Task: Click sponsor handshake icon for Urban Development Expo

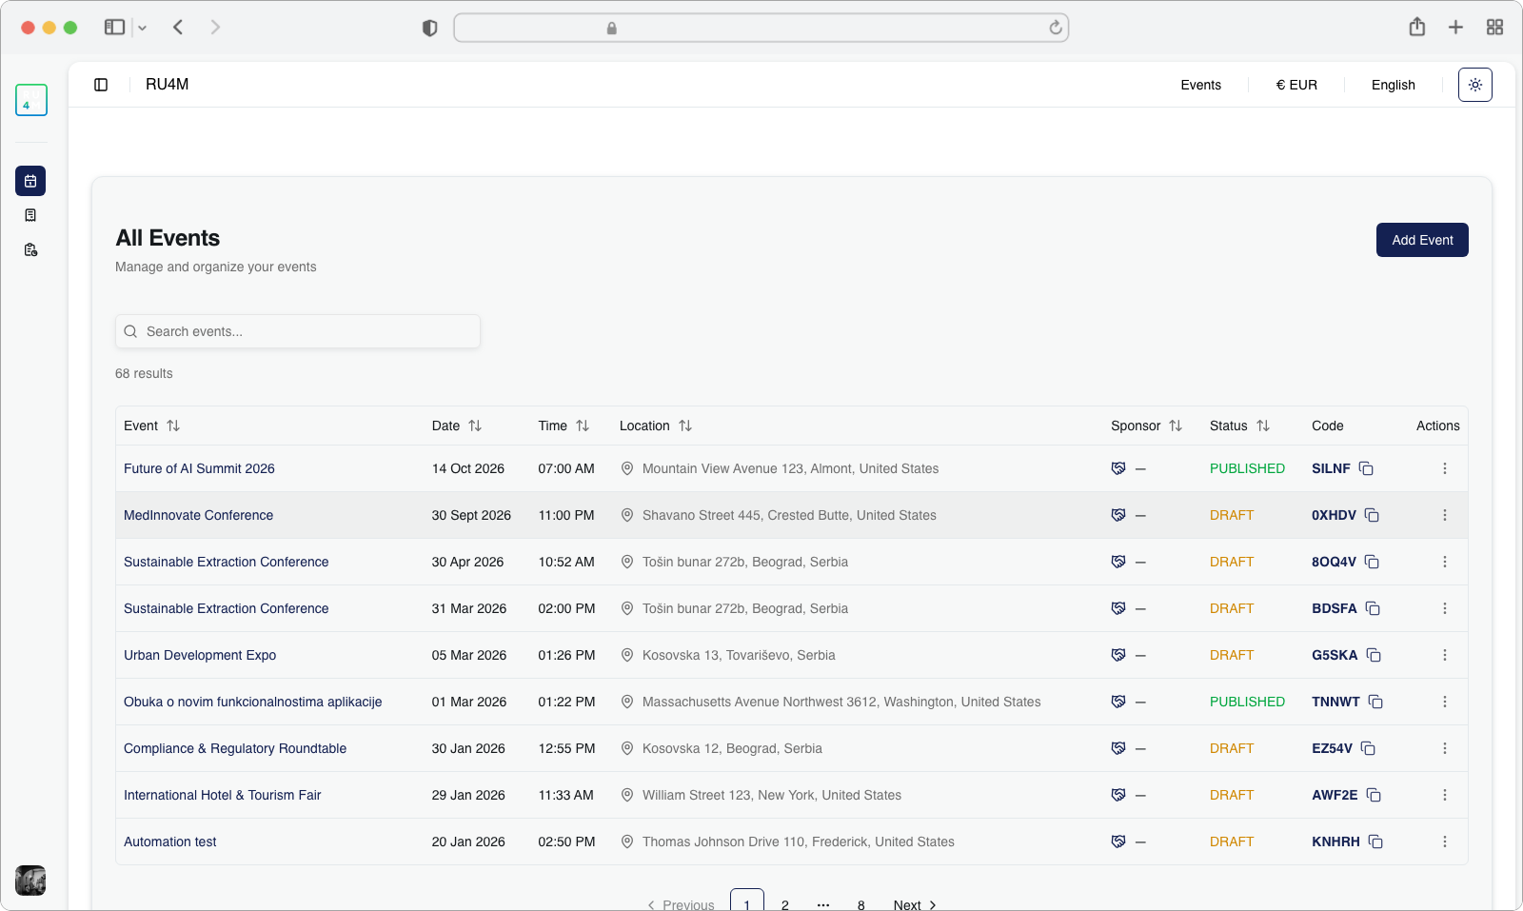Action: (x=1118, y=655)
